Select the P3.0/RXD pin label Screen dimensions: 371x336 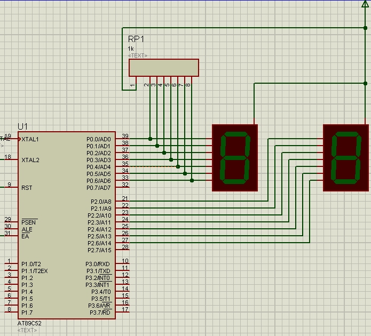98,264
